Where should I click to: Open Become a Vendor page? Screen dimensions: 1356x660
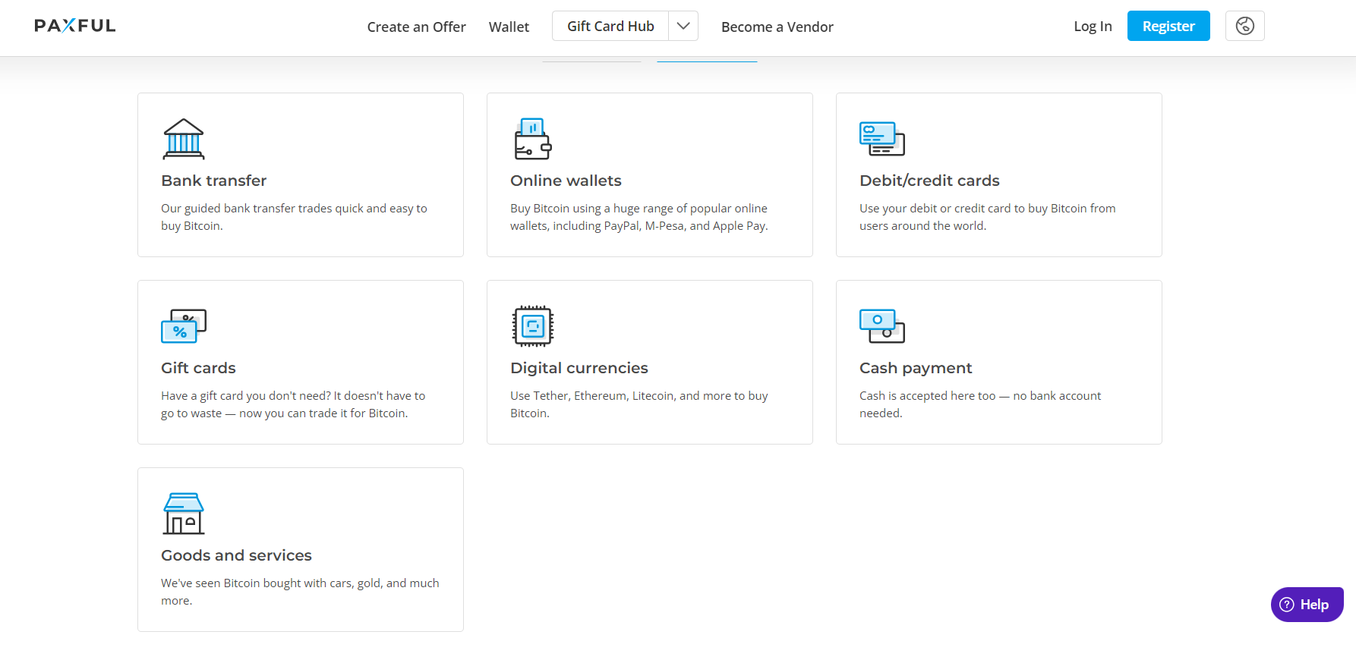click(777, 27)
